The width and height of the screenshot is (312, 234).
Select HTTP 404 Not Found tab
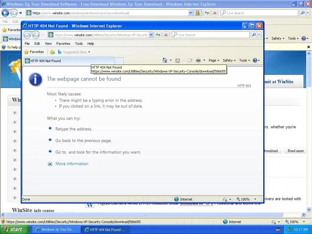69,61
